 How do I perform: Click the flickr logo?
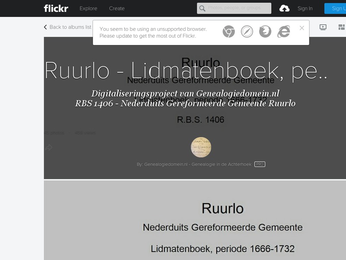point(55,8)
